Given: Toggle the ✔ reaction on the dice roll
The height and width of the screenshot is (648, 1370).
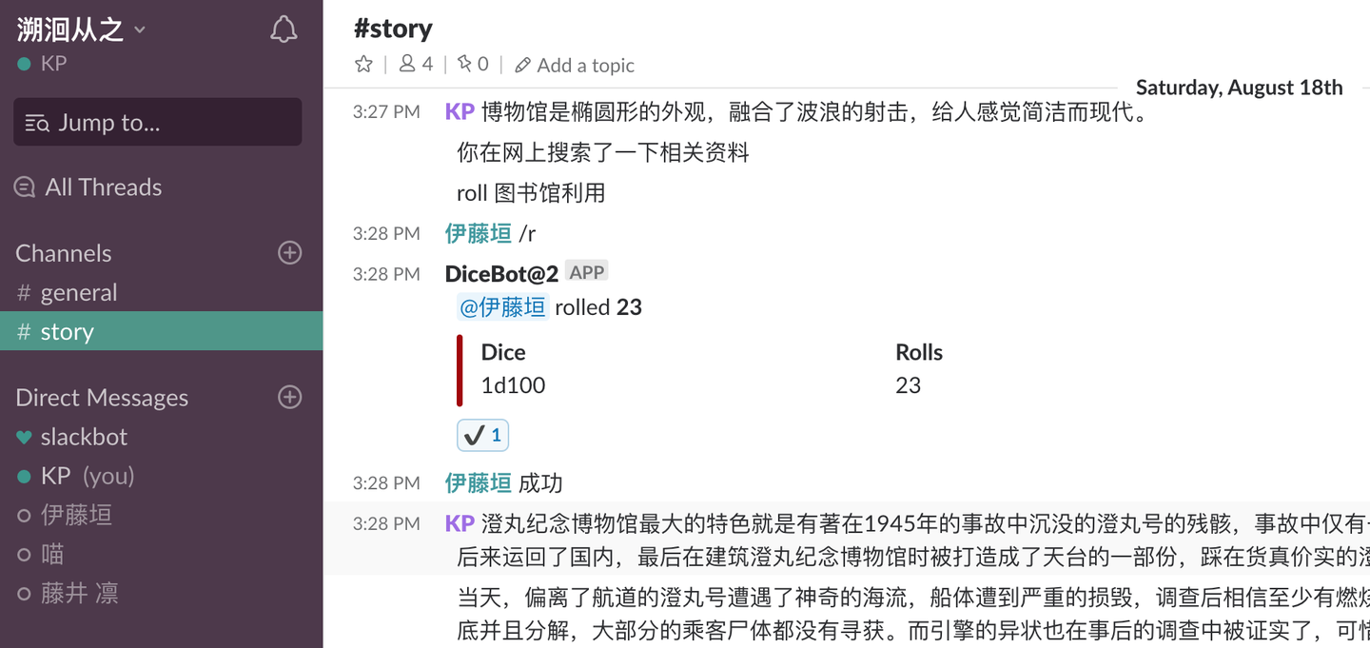Looking at the screenshot, I should (x=482, y=434).
